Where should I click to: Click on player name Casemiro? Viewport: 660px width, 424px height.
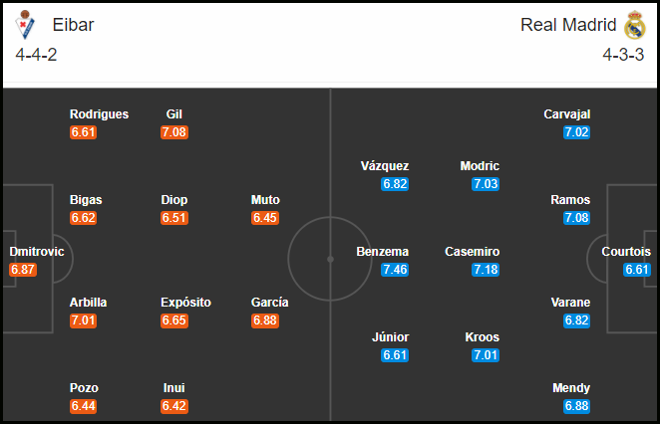pyautogui.click(x=472, y=251)
